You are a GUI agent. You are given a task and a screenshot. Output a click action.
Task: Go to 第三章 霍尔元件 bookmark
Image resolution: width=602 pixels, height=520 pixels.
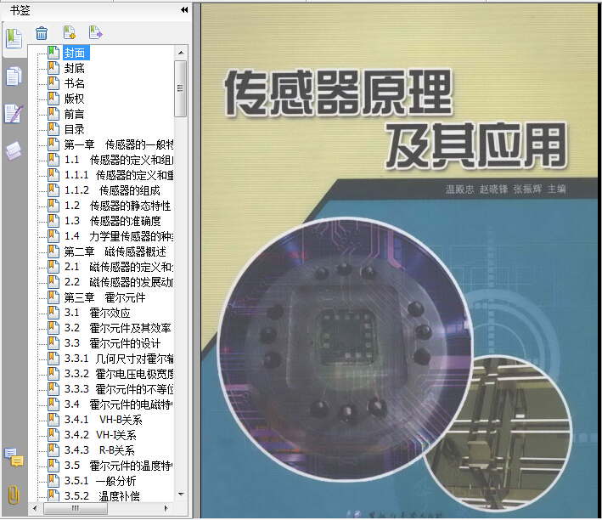coord(104,297)
